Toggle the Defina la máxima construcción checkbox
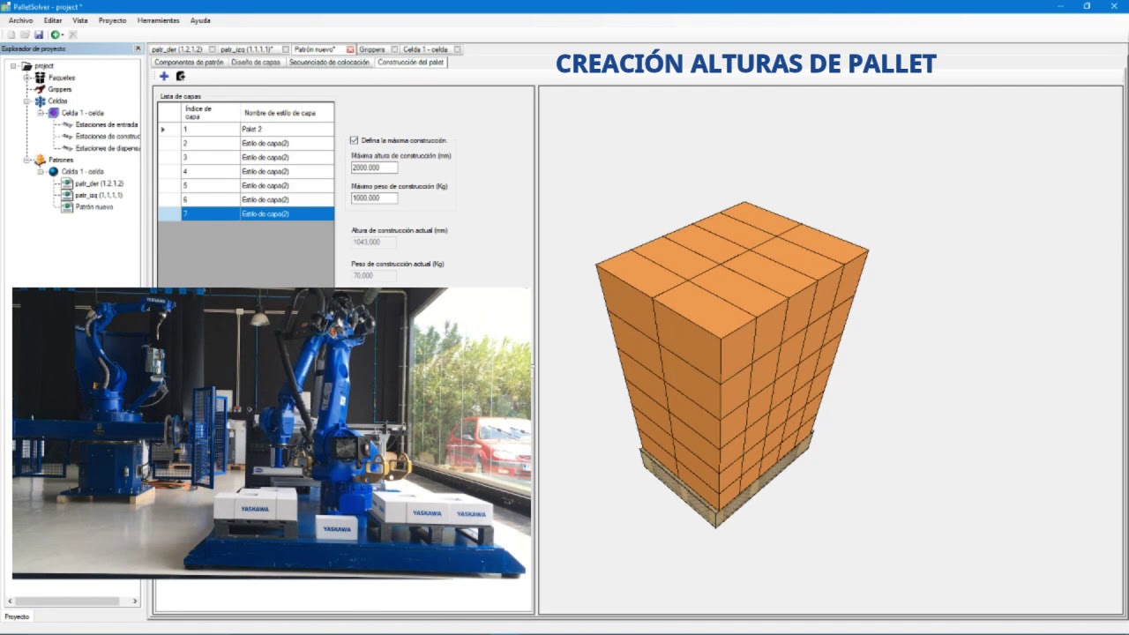This screenshot has width=1129, height=635. click(x=355, y=140)
